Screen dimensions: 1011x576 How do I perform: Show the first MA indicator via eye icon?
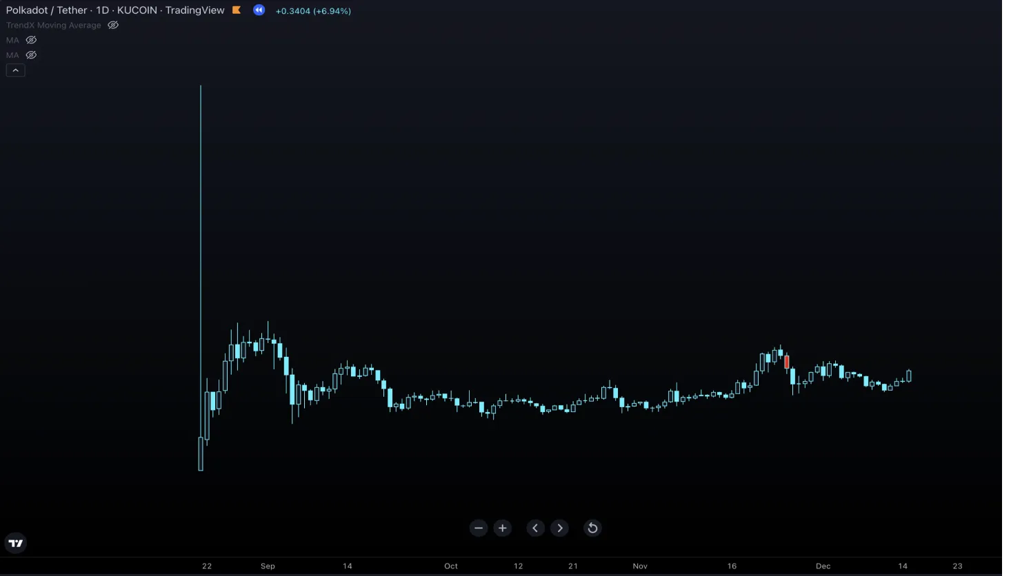point(31,40)
